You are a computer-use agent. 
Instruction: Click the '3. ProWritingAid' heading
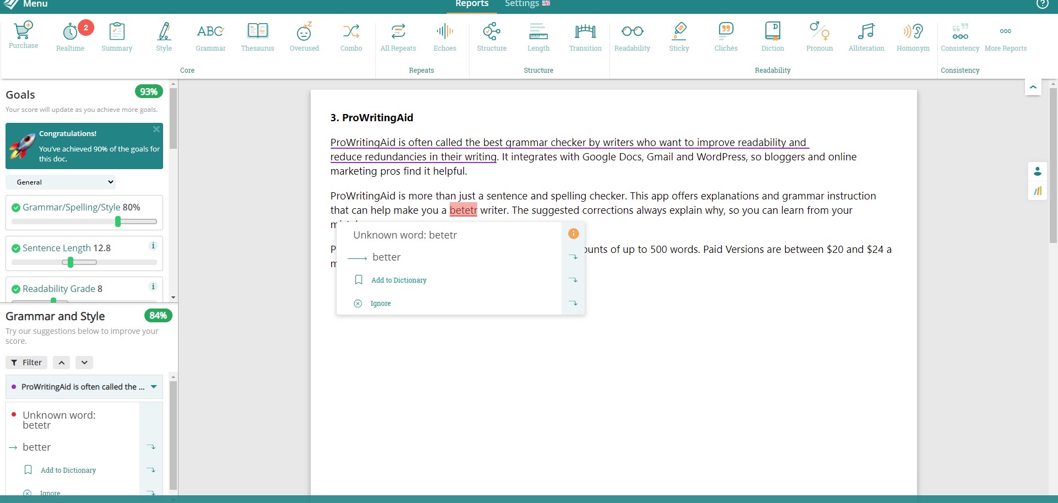[371, 117]
